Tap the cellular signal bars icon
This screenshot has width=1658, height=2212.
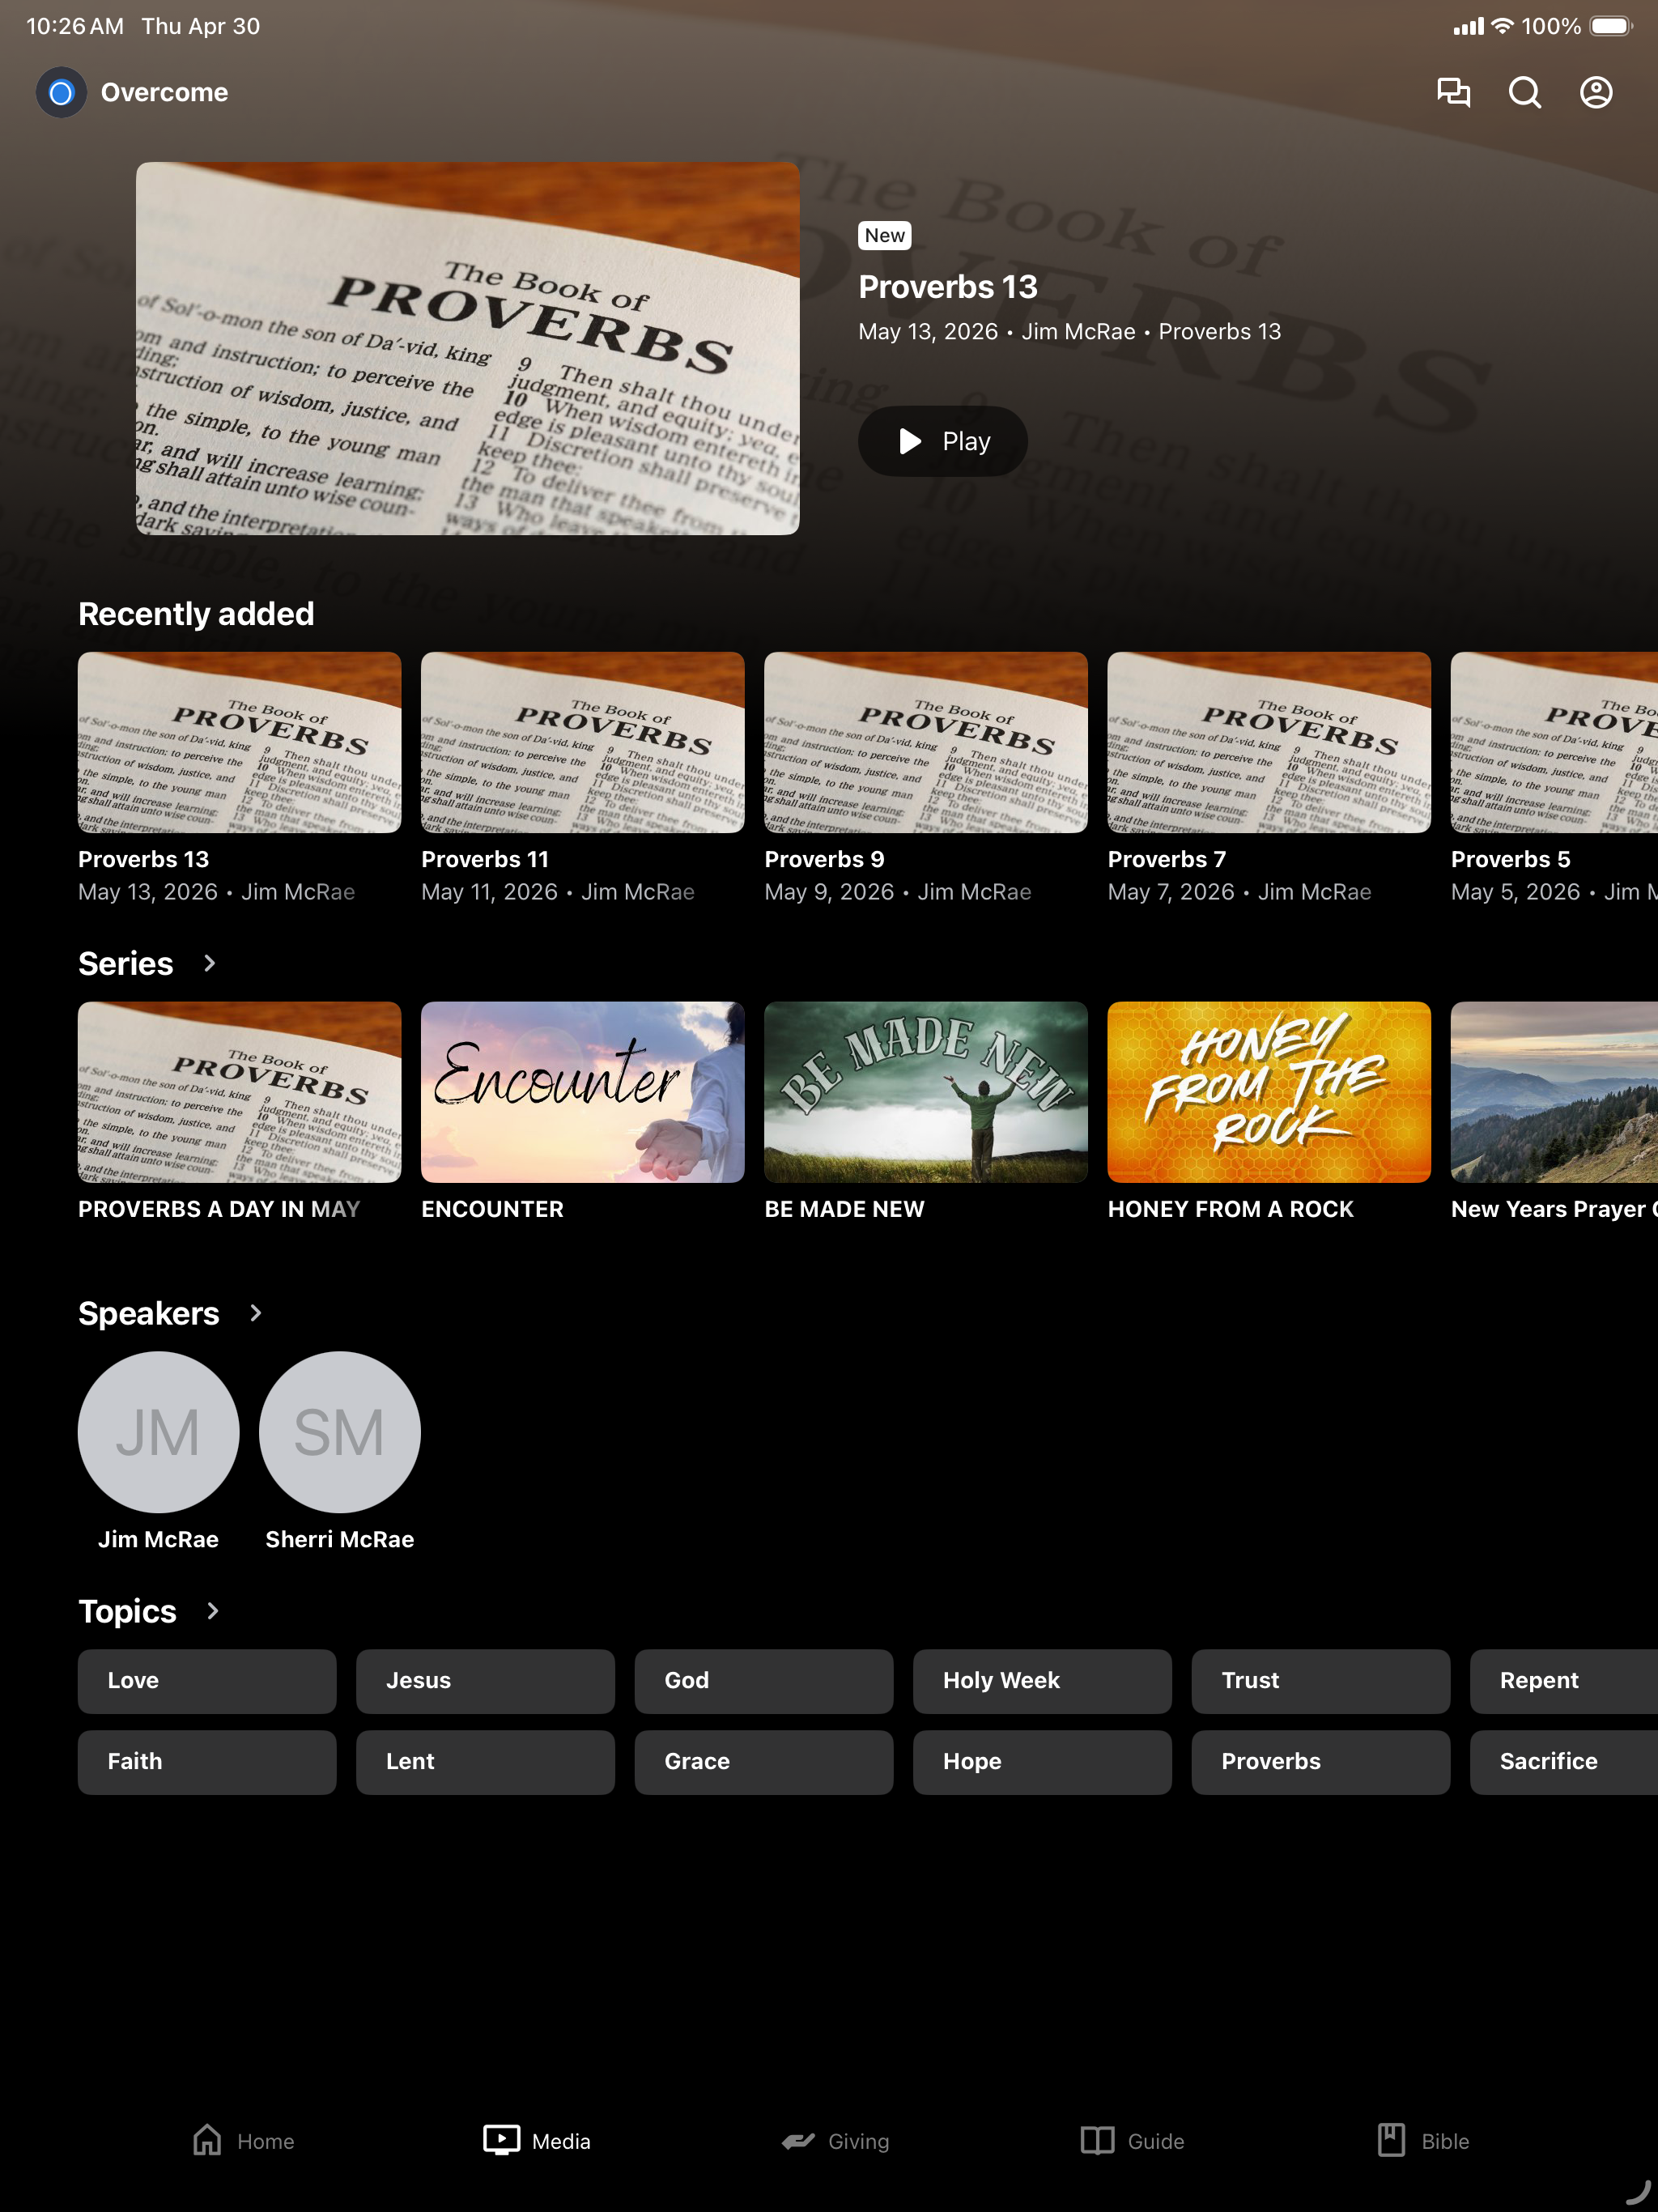[x=1468, y=26]
